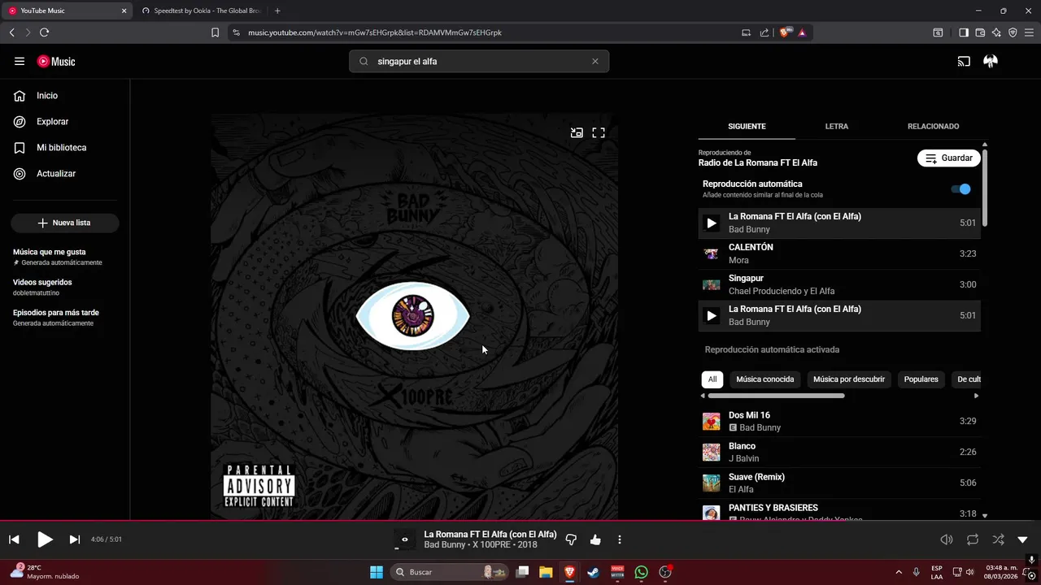1041x585 pixels.
Task: Skip to previous track
Action: [14, 539]
